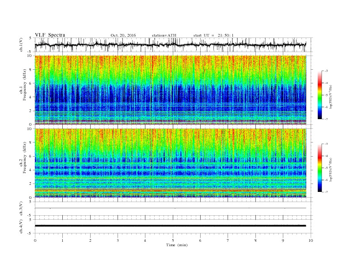Click the thick ch.4 voltage trace band
This screenshot has width=350, height=270.
pos(170,226)
